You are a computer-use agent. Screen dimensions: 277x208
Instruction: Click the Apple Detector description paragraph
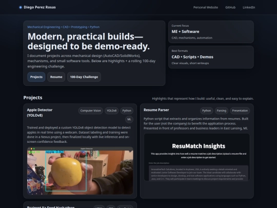(x=79, y=135)
